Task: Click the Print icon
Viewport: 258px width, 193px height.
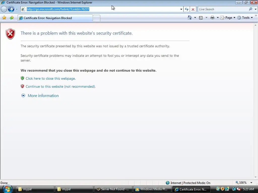Action: coord(212,18)
